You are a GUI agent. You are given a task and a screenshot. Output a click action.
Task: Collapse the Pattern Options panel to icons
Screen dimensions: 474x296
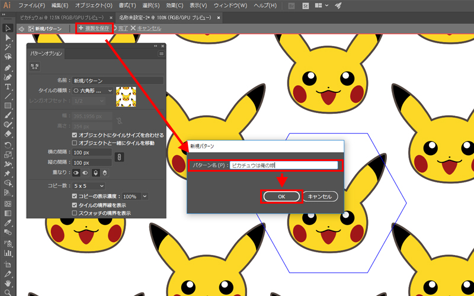[x=156, y=46]
